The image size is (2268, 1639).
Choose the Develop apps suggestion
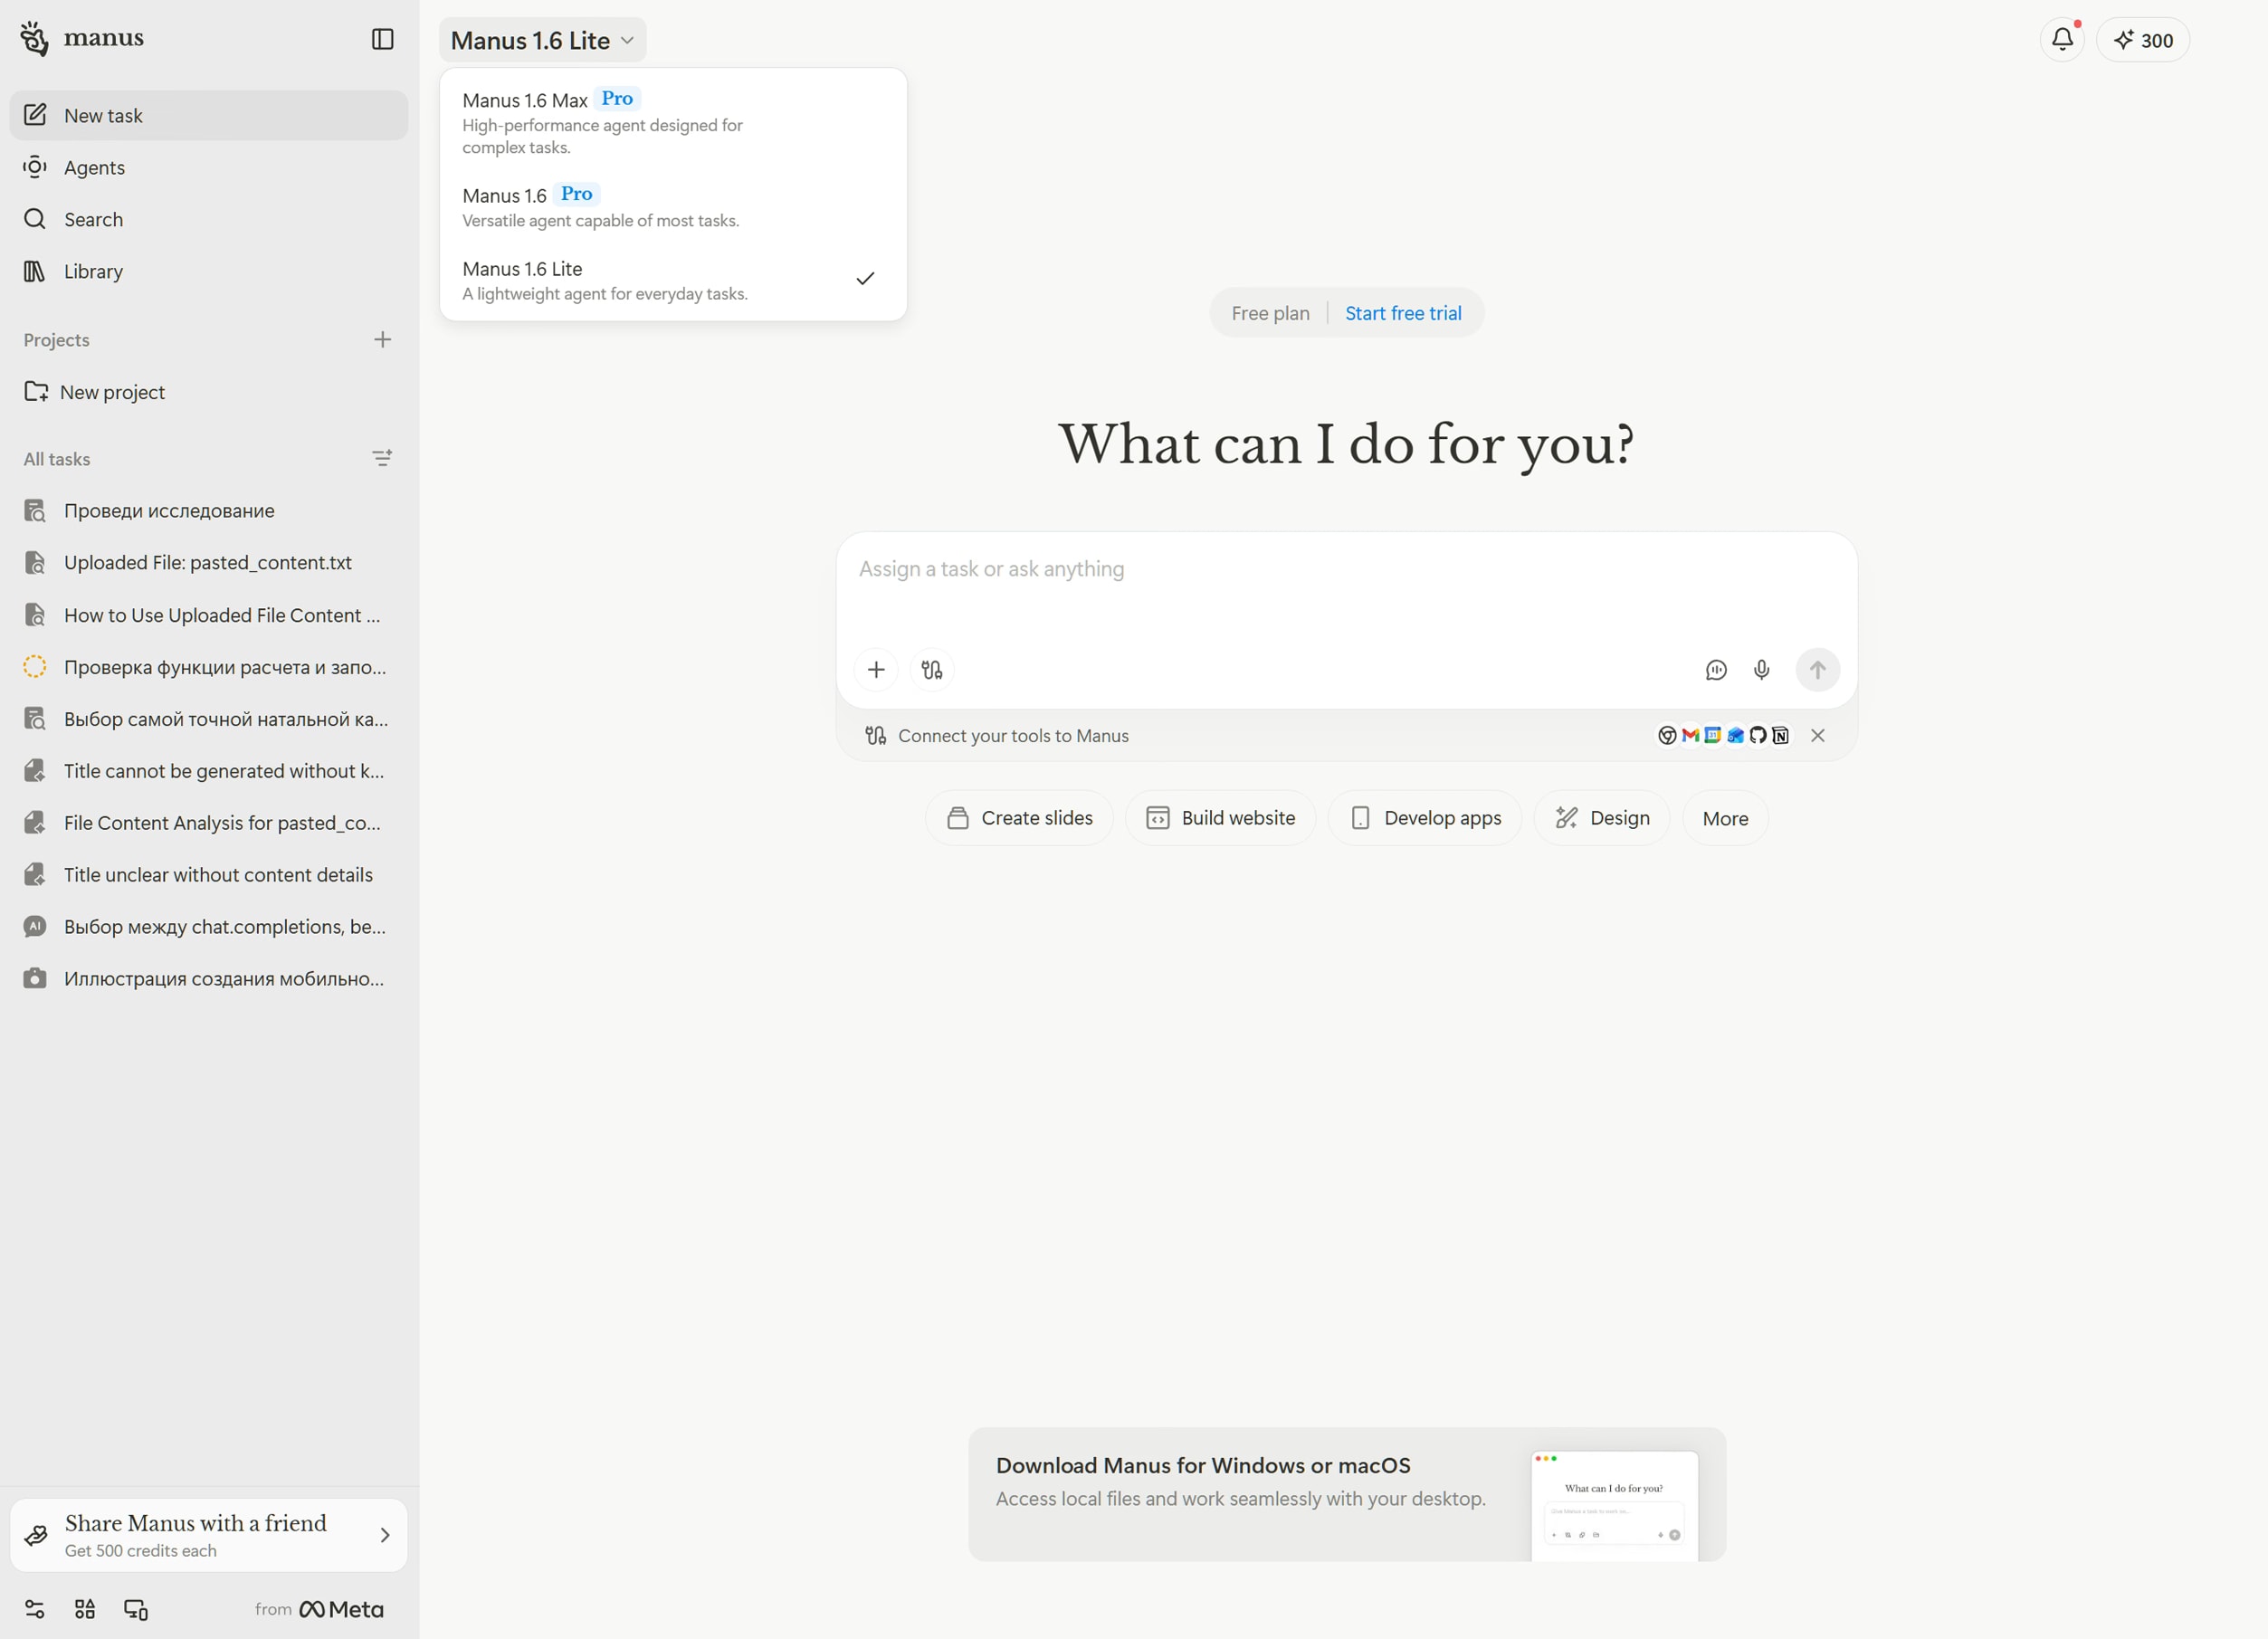pyautogui.click(x=1425, y=819)
